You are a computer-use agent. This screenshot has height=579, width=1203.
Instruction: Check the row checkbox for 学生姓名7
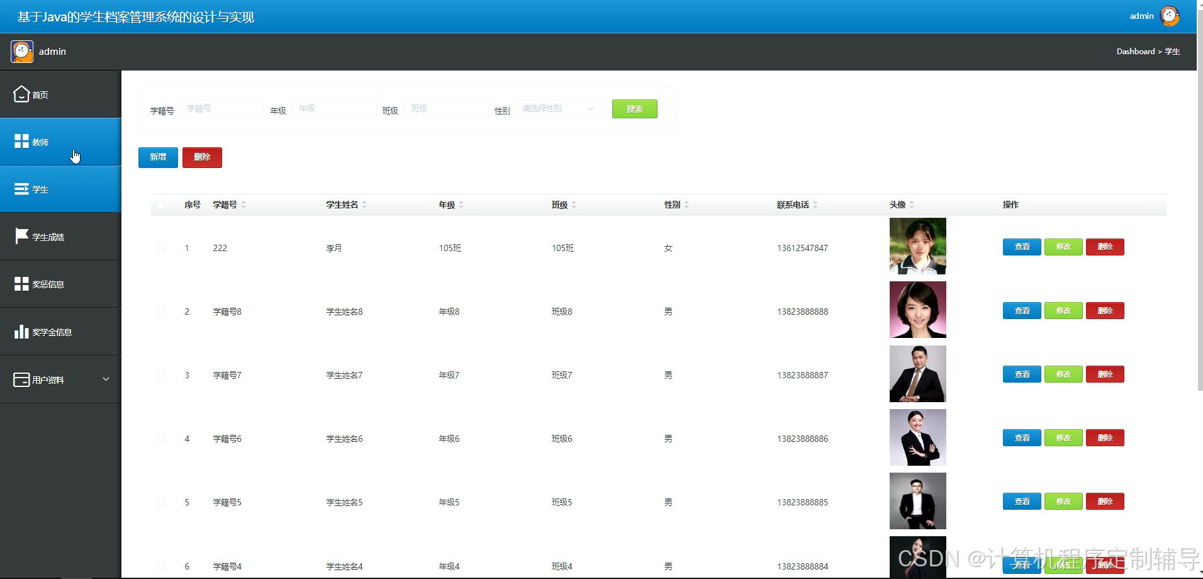tap(160, 376)
